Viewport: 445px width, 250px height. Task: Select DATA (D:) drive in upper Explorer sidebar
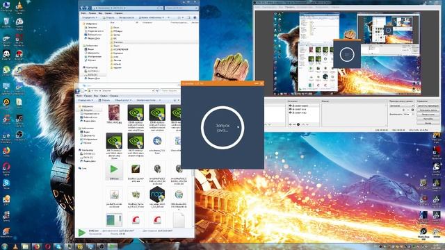pyautogui.click(x=92, y=75)
